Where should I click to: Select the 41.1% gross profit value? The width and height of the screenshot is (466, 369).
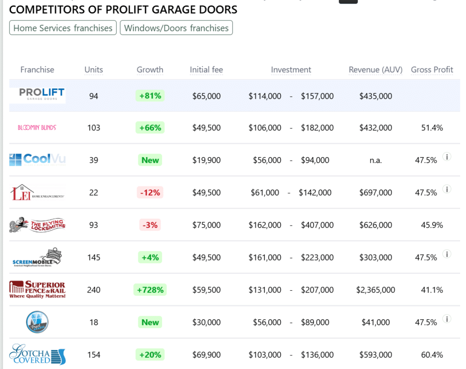432,290
